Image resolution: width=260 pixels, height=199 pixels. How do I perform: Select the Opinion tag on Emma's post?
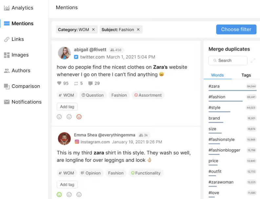tap(91, 173)
